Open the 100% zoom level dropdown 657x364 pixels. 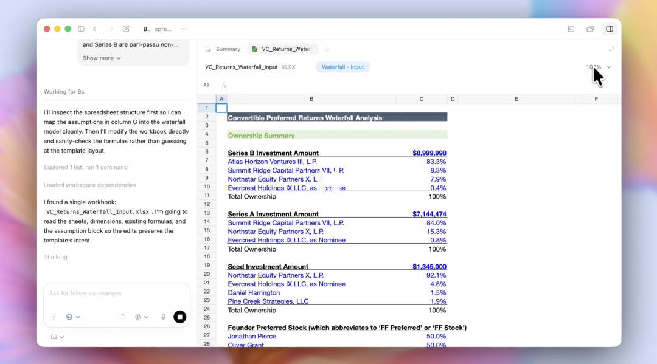tap(599, 67)
